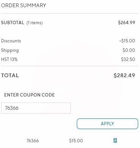Click the APPLY coupon button

[107, 124]
